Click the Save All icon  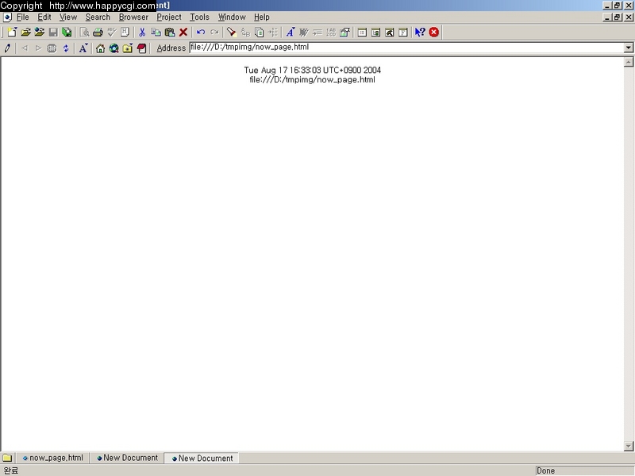pos(67,33)
